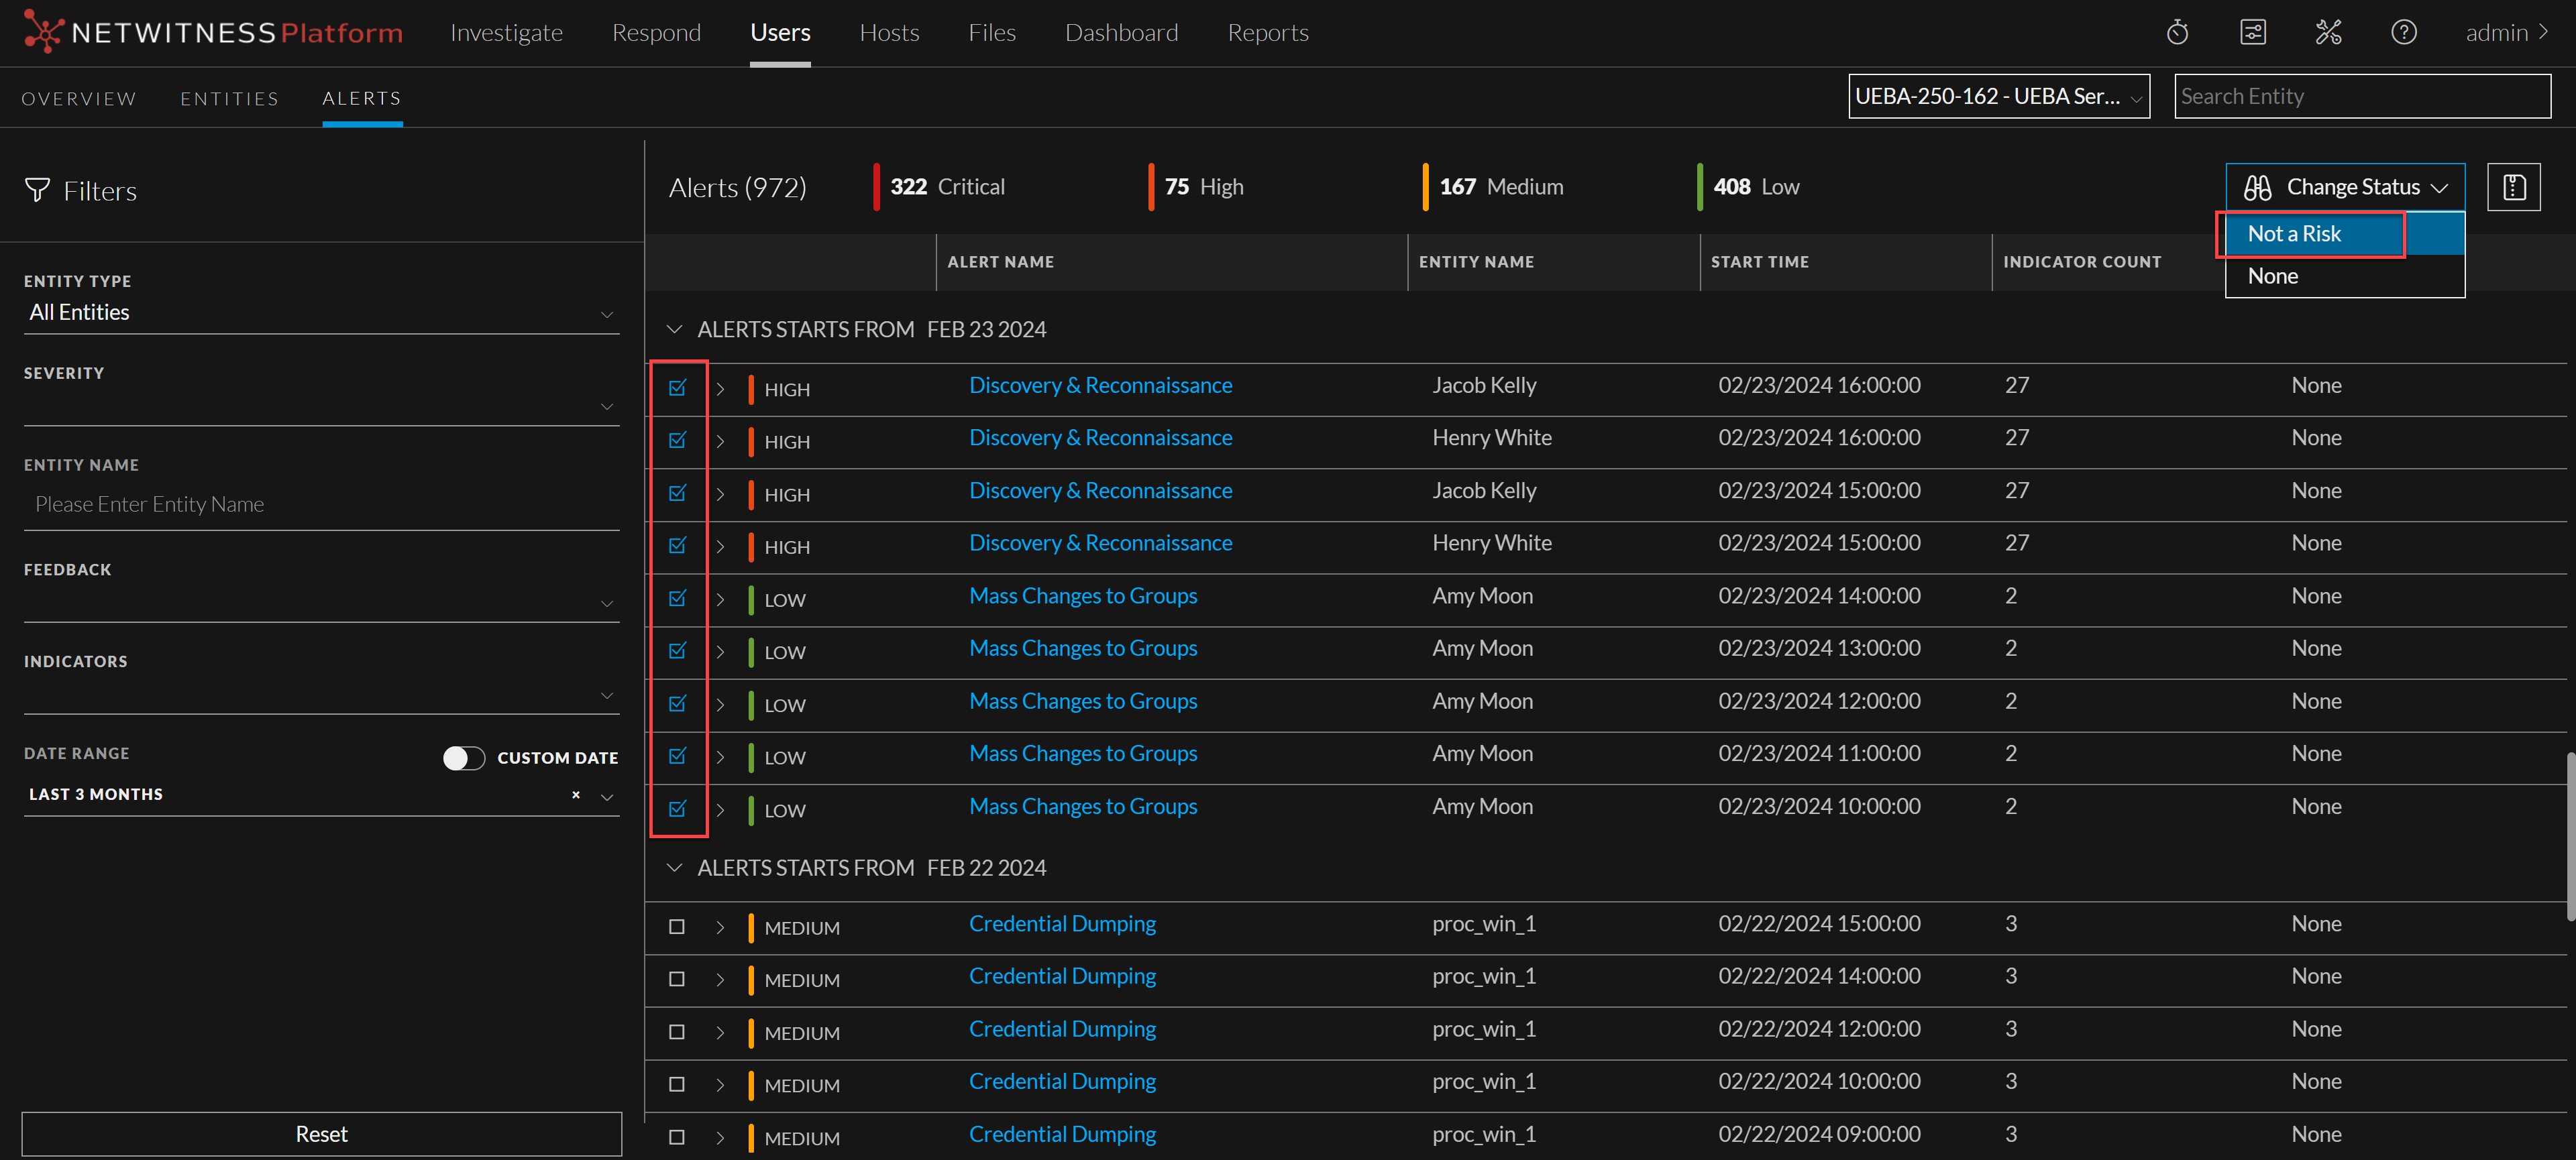Switch to the Entities tab
Screen dimensions: 2576x1160
[229, 98]
